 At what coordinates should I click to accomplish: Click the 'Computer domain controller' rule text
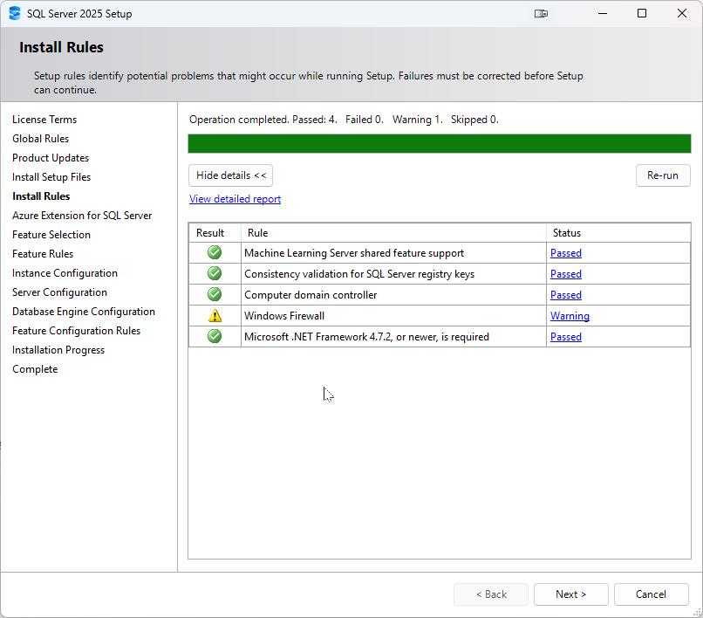pyautogui.click(x=311, y=295)
